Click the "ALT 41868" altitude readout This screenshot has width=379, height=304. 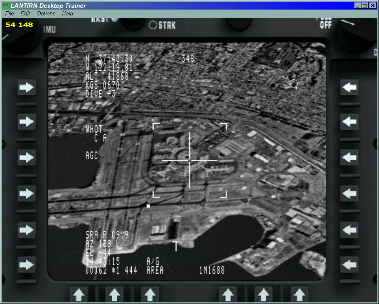[107, 76]
